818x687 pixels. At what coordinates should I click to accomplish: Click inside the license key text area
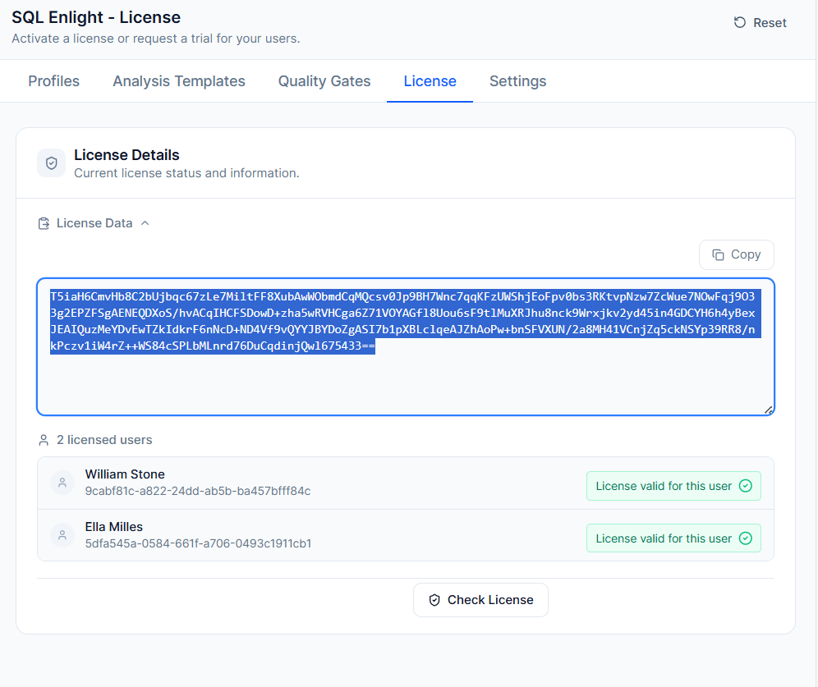pyautogui.click(x=406, y=346)
